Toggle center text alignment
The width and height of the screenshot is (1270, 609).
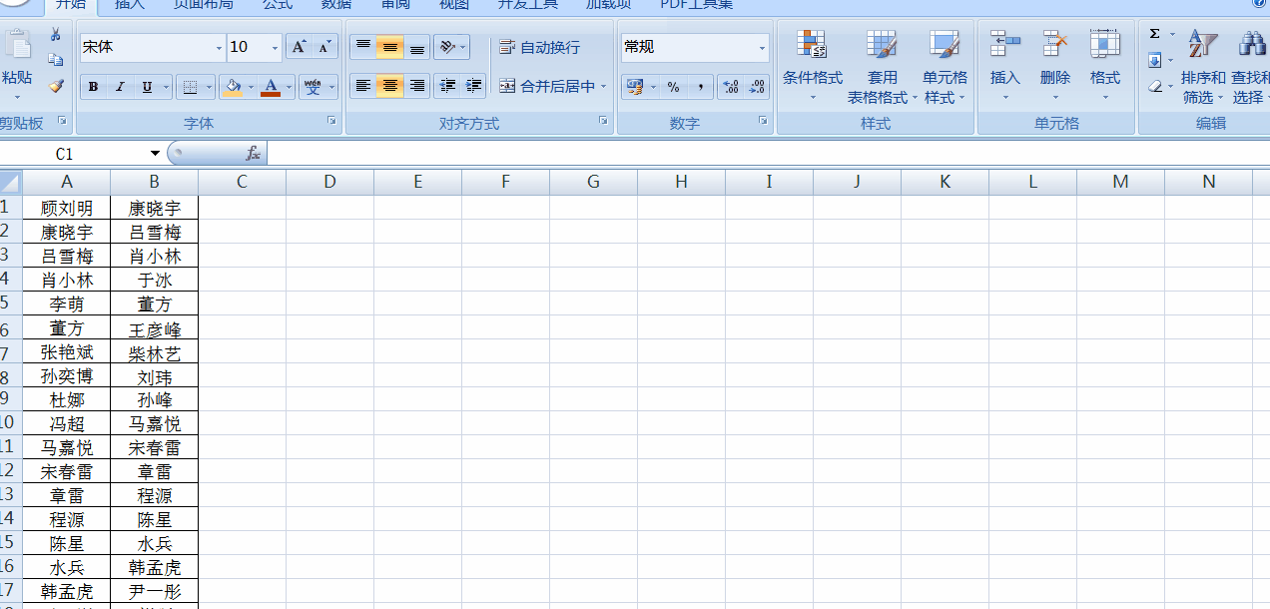tap(390, 86)
